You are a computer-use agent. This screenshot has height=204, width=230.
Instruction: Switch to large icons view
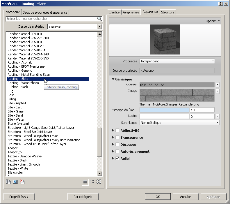pyautogui.click(x=99, y=182)
